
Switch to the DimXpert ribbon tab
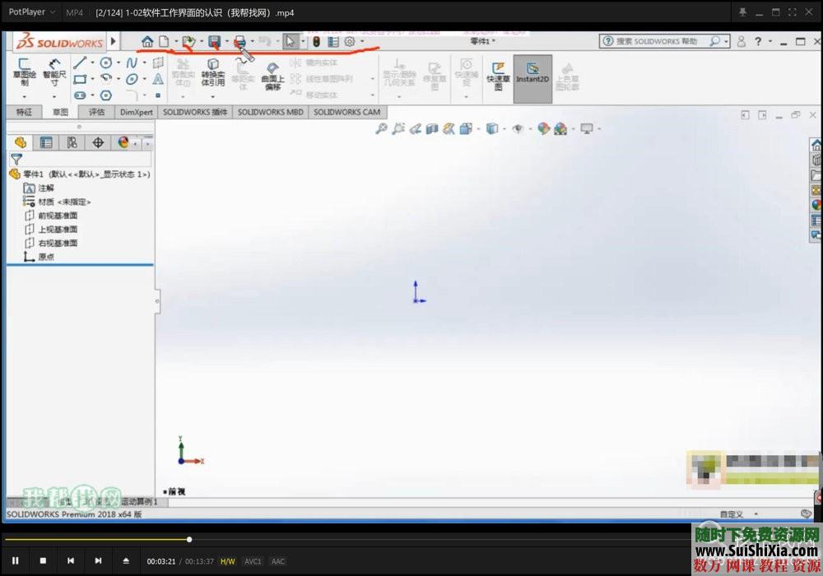click(135, 112)
